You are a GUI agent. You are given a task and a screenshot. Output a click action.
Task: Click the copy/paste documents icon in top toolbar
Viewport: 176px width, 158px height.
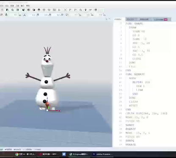[x=7, y=10]
